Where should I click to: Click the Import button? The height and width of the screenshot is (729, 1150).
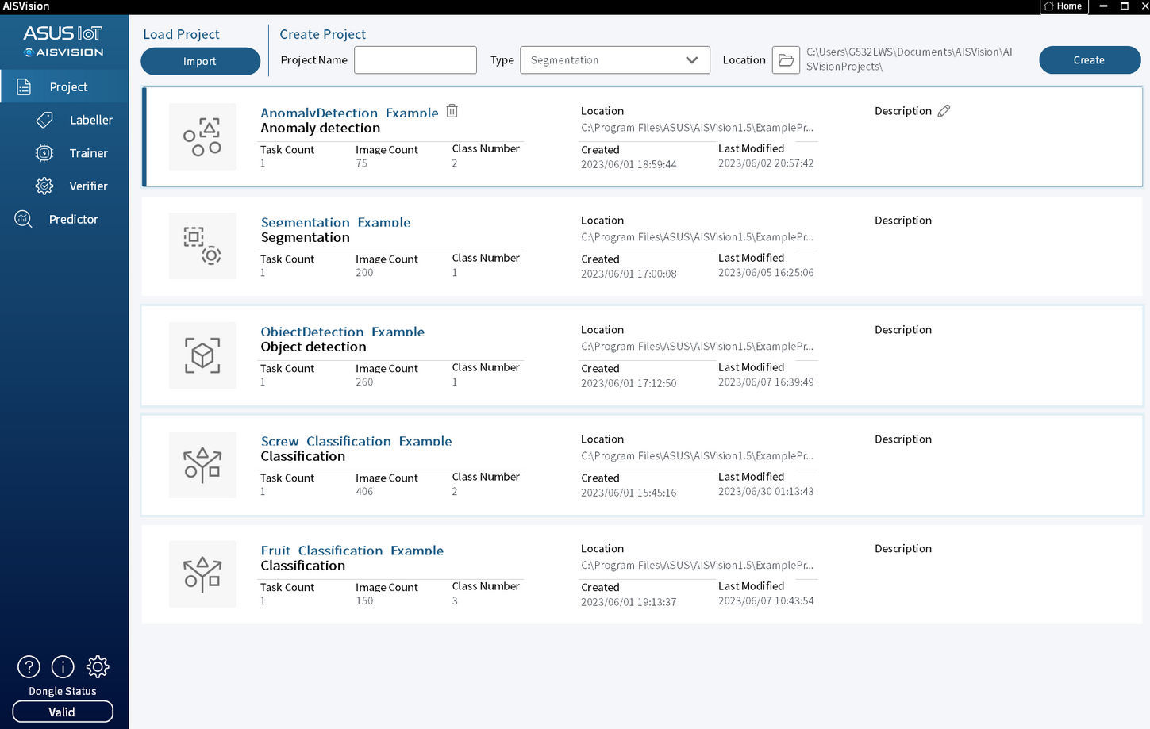200,61
